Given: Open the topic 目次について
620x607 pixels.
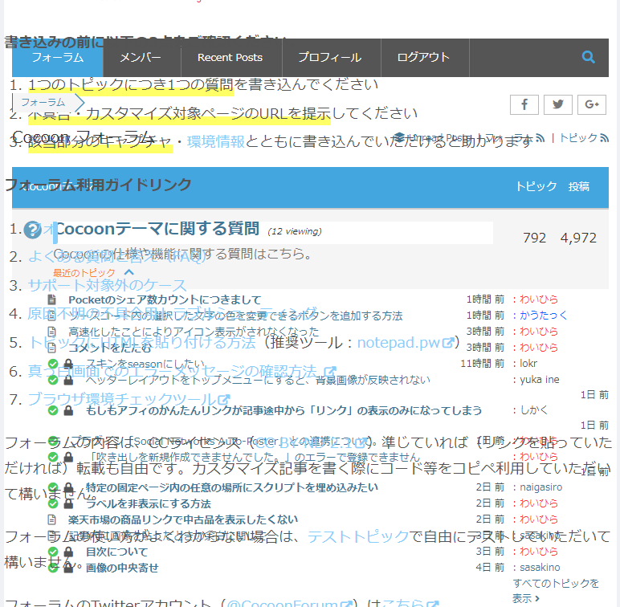Looking at the screenshot, I should (117, 552).
